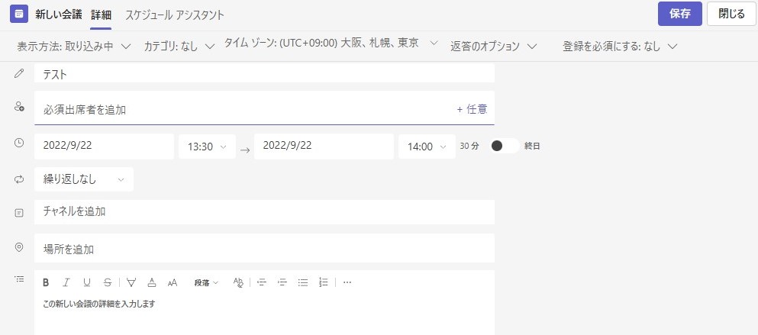Open the 登録を必須にする: なし dropdown
Image resolution: width=758 pixels, height=335 pixels.
tap(620, 47)
